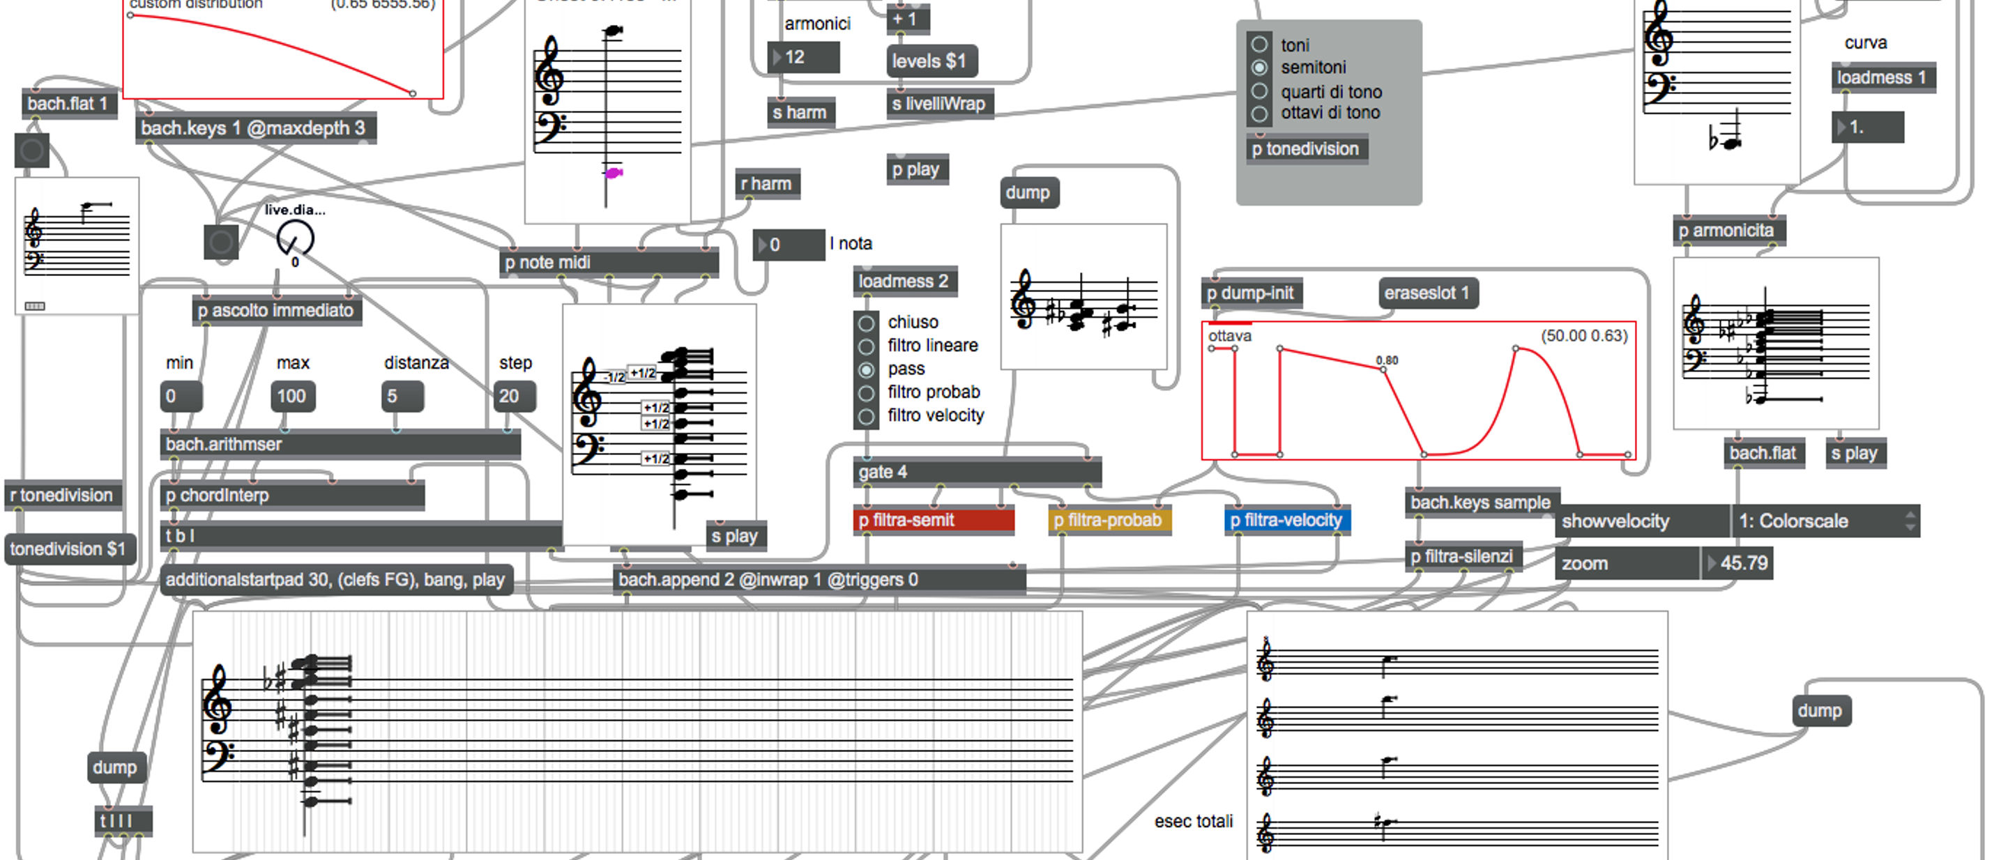Click the additionalstartpad message box
The height and width of the screenshot is (860, 2008).
tap(337, 580)
